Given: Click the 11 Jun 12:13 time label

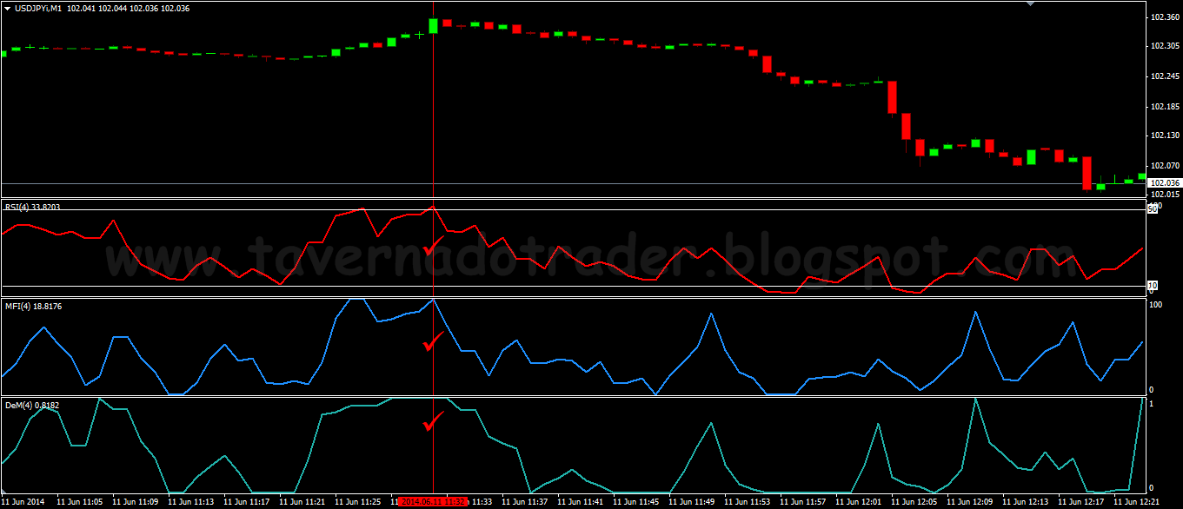Looking at the screenshot, I should pos(1025,502).
